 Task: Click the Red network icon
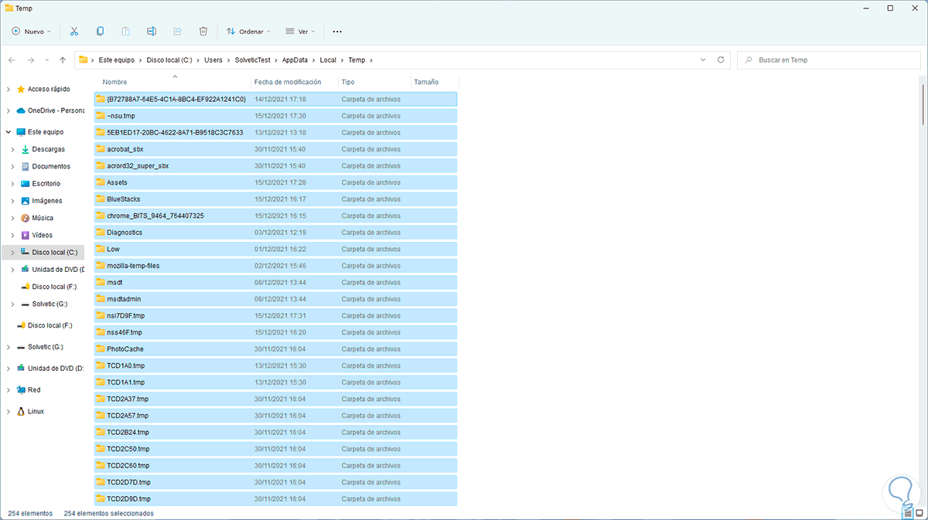click(x=21, y=390)
